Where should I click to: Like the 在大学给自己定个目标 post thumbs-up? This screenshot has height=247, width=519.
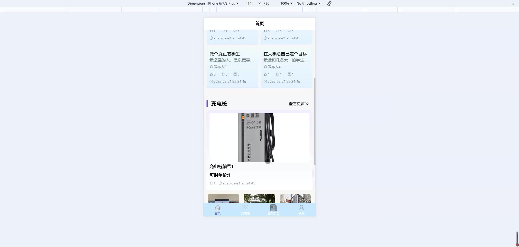point(265,74)
